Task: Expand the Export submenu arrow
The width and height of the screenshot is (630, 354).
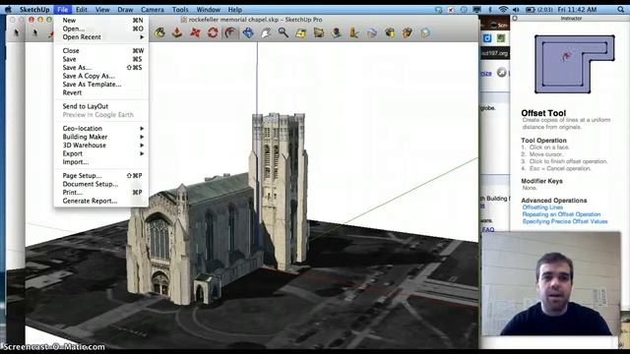Action: 142,153
